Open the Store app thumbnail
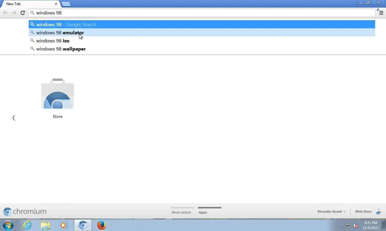The image size is (386, 231). click(x=58, y=98)
